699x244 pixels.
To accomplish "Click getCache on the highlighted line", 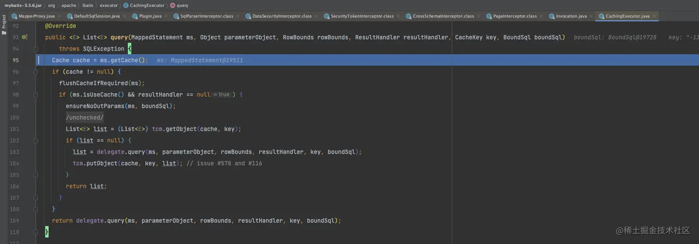I will pos(124,60).
